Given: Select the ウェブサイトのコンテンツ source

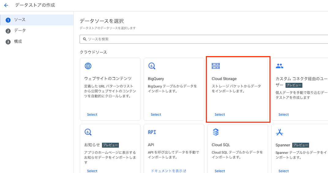Looking at the screenshot, I should [92, 114].
